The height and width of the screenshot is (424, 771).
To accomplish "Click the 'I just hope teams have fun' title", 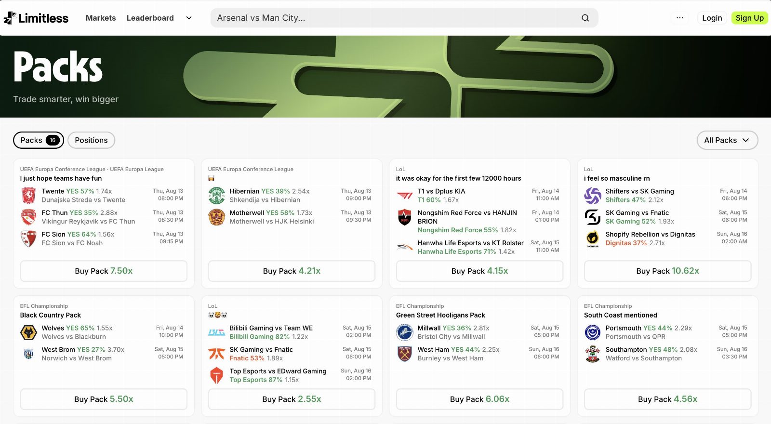I will click(61, 178).
